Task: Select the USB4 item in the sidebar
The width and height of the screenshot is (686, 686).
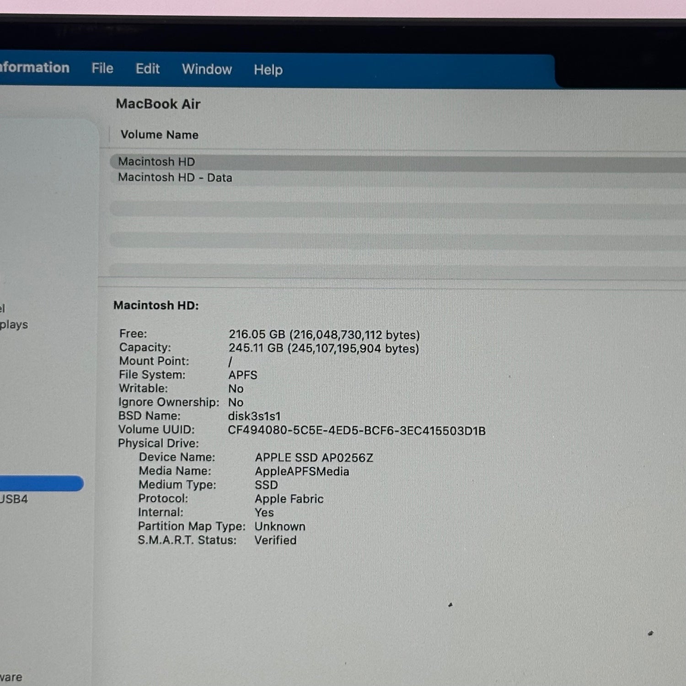Action: tap(14, 499)
